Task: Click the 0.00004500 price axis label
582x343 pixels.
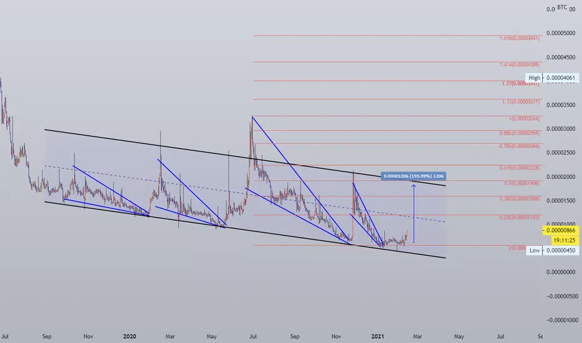Action: (561, 57)
